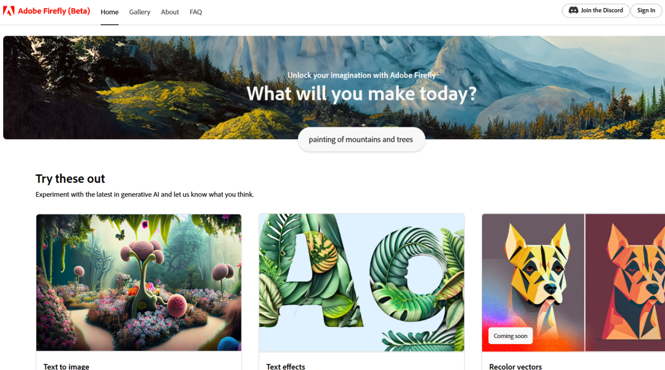Click the Discord icon in the header
The height and width of the screenshot is (370, 665).
coord(573,10)
